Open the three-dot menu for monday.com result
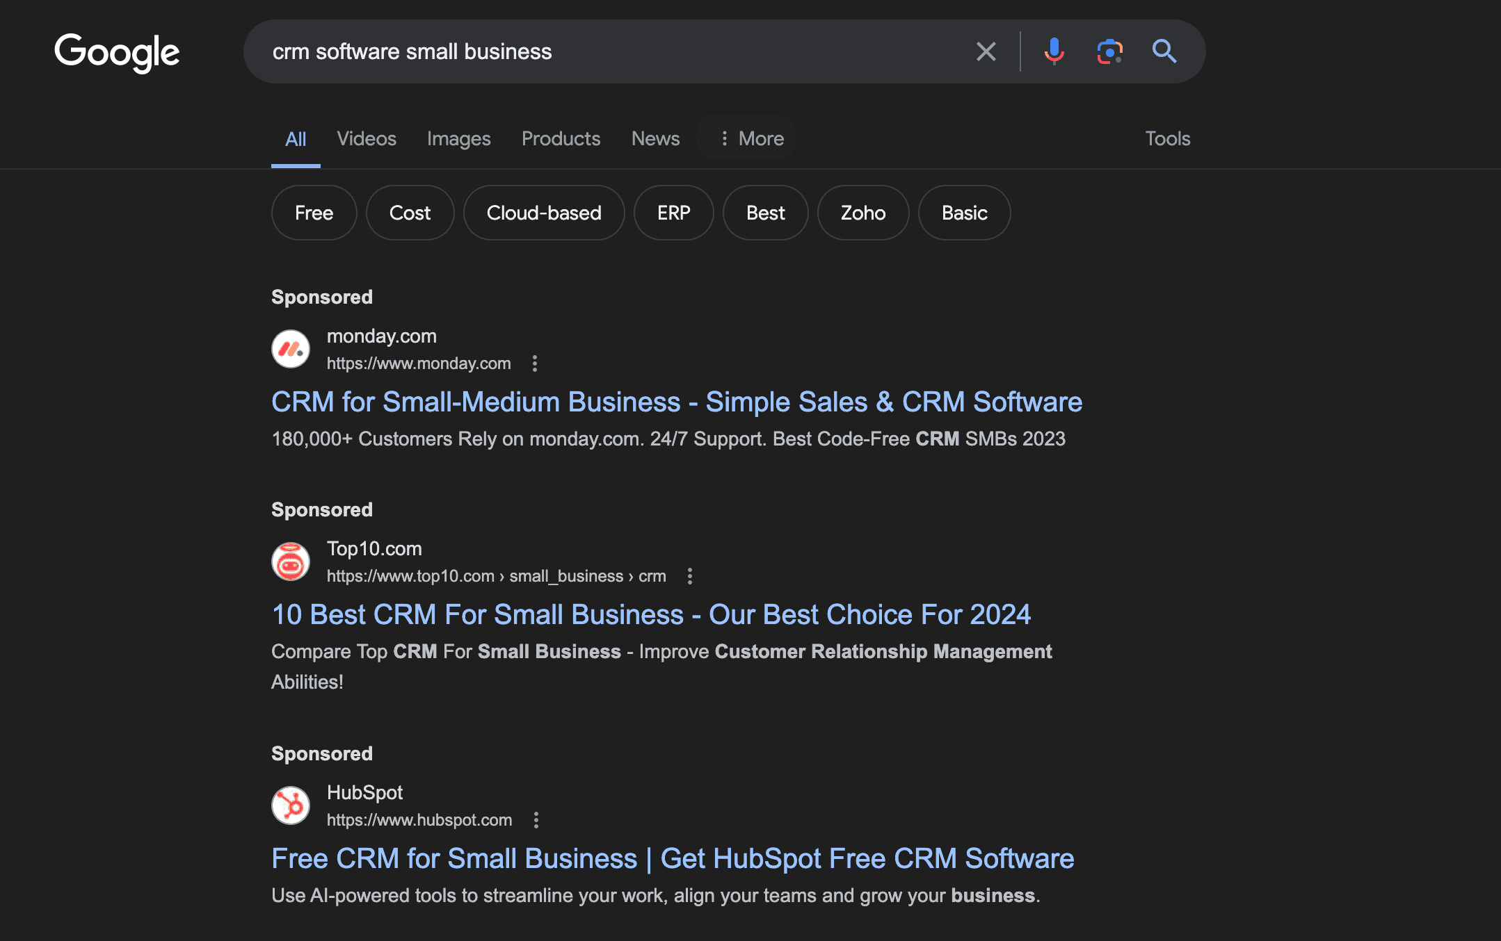 535,363
